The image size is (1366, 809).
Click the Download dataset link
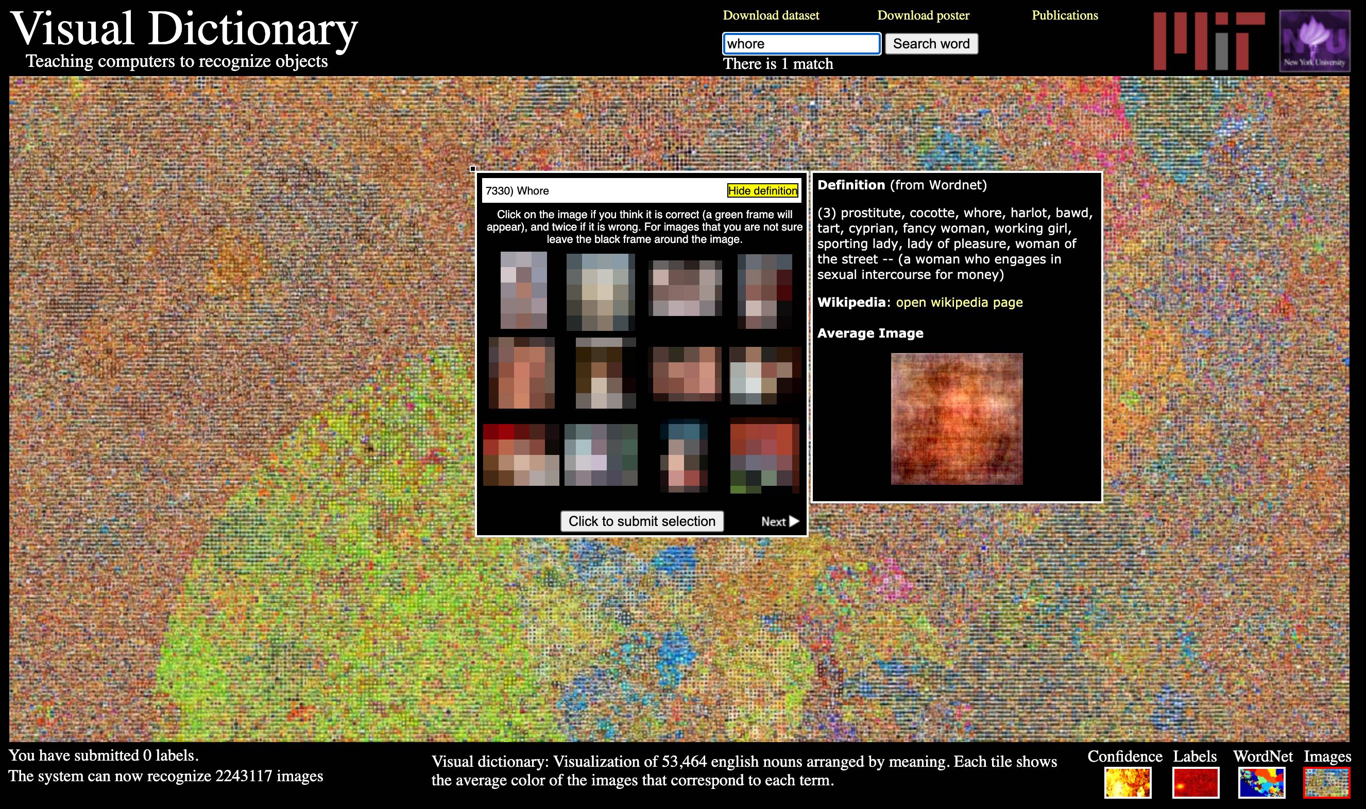pos(772,15)
